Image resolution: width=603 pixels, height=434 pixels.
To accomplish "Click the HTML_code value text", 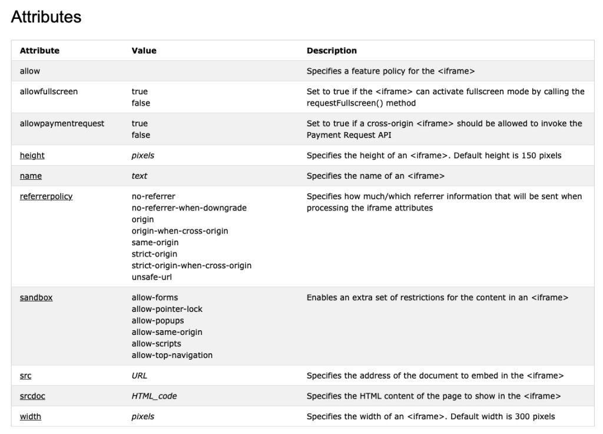I will pyautogui.click(x=154, y=396).
